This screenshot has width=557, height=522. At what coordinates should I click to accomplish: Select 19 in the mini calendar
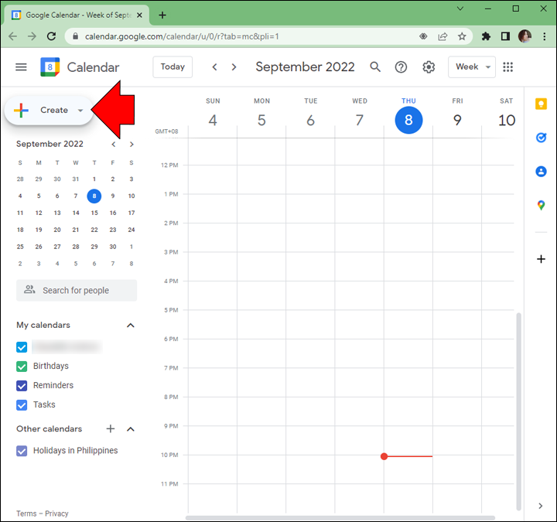(x=39, y=230)
